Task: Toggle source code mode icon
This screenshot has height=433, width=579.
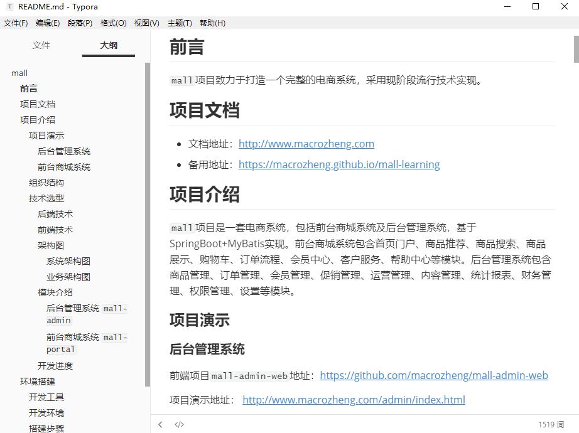Action: pyautogui.click(x=180, y=424)
